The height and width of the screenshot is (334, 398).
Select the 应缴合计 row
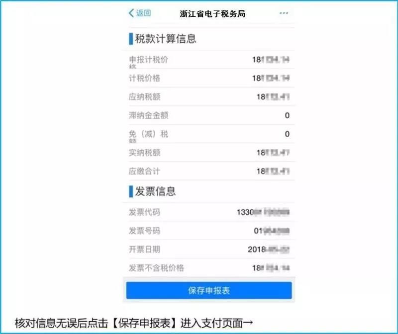pos(209,171)
